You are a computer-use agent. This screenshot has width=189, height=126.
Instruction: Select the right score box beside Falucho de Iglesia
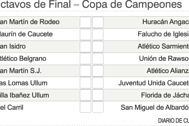(x=98, y=34)
